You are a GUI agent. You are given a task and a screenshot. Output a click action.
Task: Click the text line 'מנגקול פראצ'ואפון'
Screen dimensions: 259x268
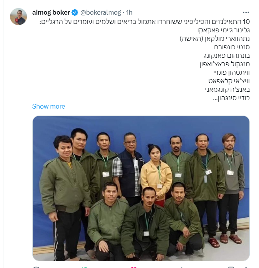[x=225, y=64]
